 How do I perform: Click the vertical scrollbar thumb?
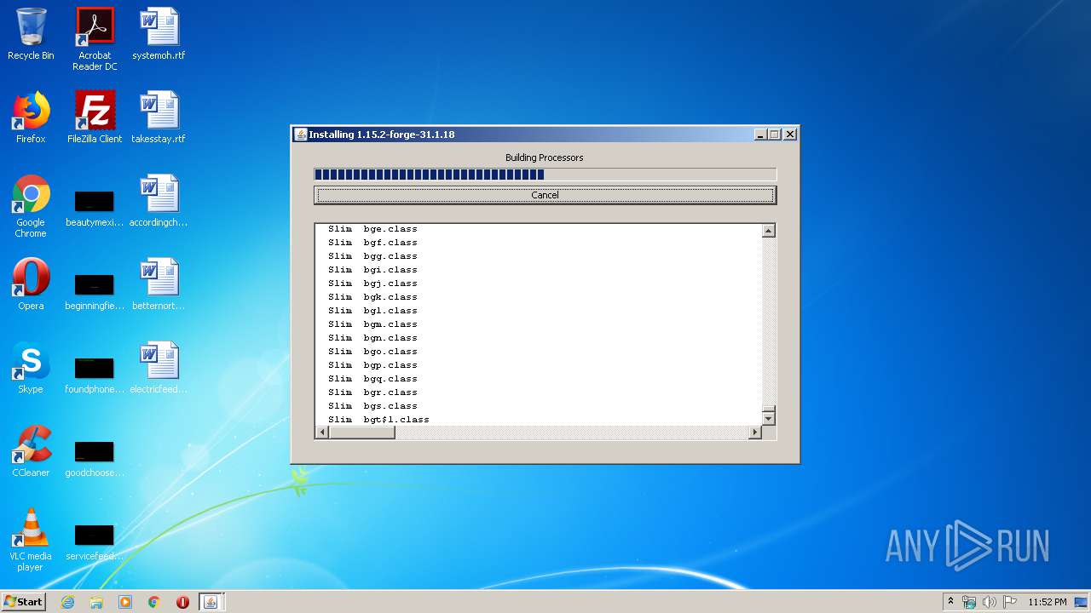(x=768, y=408)
